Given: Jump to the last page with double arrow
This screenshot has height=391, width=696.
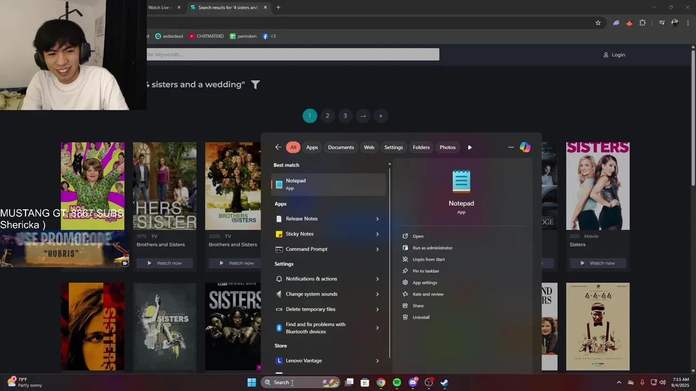Looking at the screenshot, I should click(x=381, y=116).
